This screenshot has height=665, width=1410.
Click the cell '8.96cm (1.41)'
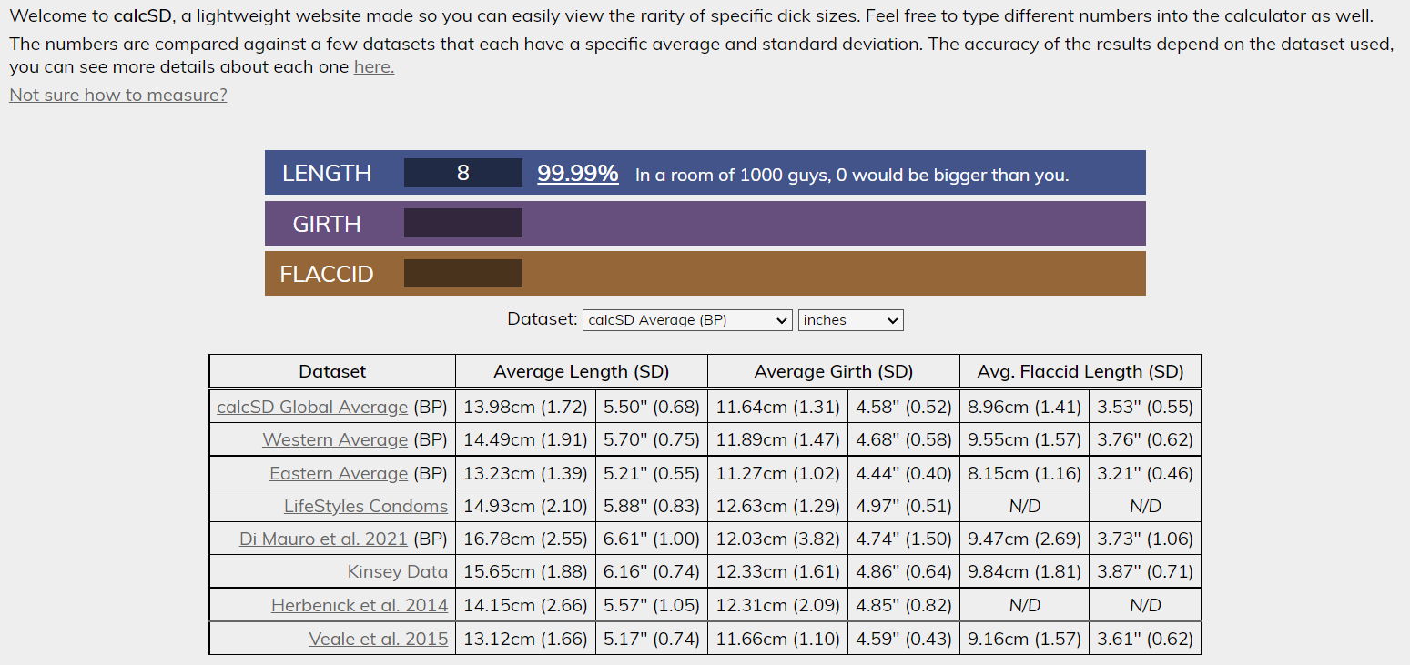1025,407
